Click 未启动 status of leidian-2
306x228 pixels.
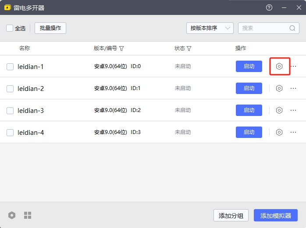(183, 88)
